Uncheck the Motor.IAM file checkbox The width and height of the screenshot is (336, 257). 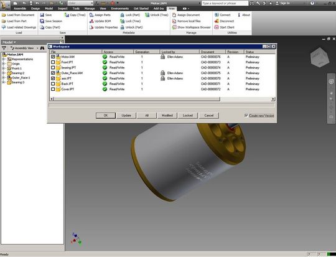point(53,57)
